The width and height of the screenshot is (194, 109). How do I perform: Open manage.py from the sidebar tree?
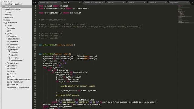(15, 58)
